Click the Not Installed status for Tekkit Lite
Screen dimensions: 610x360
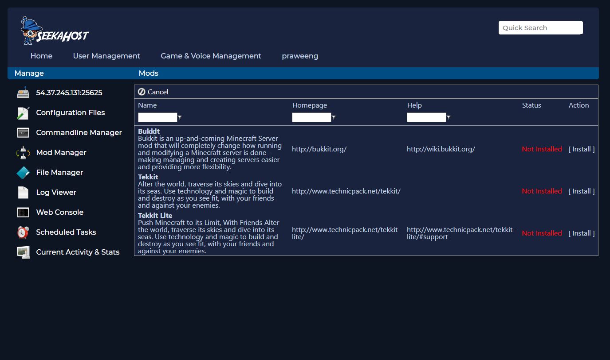(x=542, y=233)
